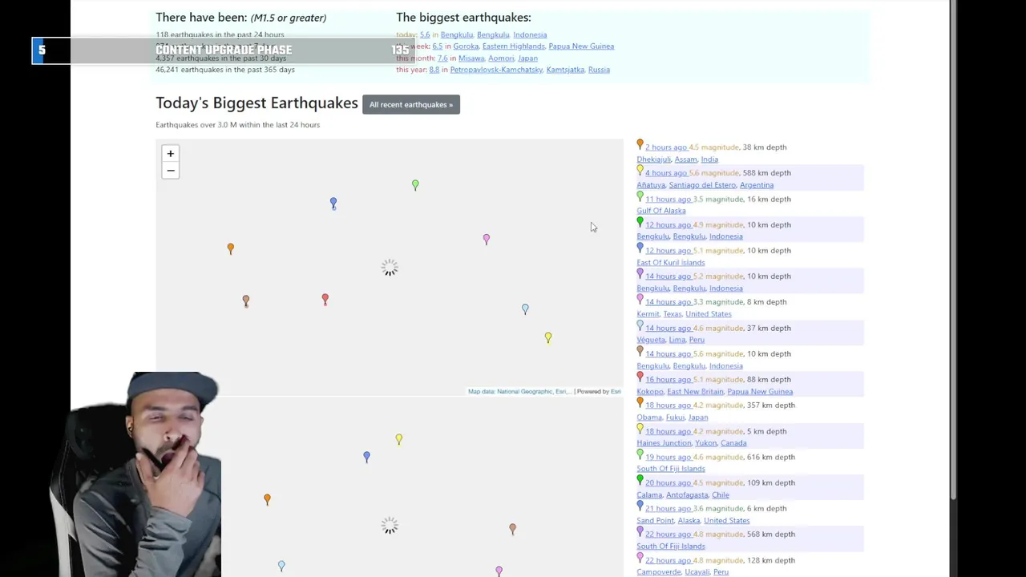Follow the Obama link
Viewport: 1026px width, 577px height.
[x=649, y=418]
